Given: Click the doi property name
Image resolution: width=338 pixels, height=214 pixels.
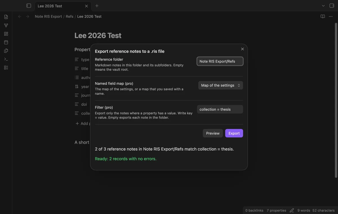Looking at the screenshot, I should coord(84,104).
